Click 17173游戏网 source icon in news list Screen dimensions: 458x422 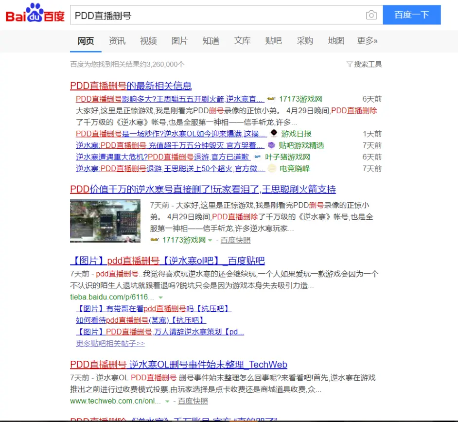point(271,99)
